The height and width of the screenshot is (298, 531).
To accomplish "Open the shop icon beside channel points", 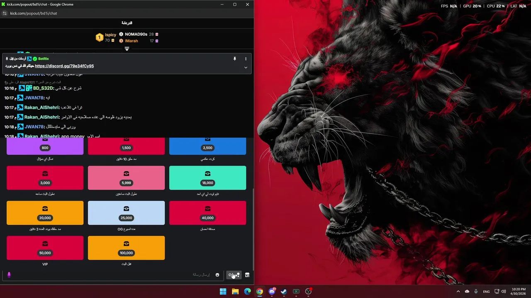I will coord(247,275).
